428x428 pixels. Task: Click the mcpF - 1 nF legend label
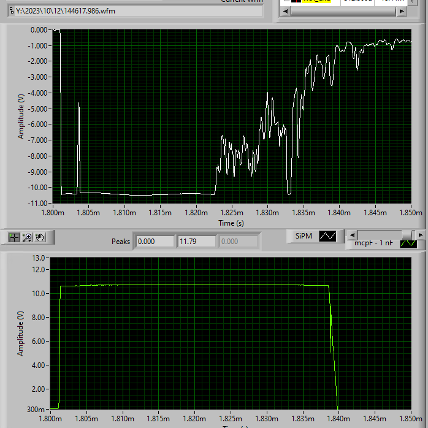[x=373, y=243]
